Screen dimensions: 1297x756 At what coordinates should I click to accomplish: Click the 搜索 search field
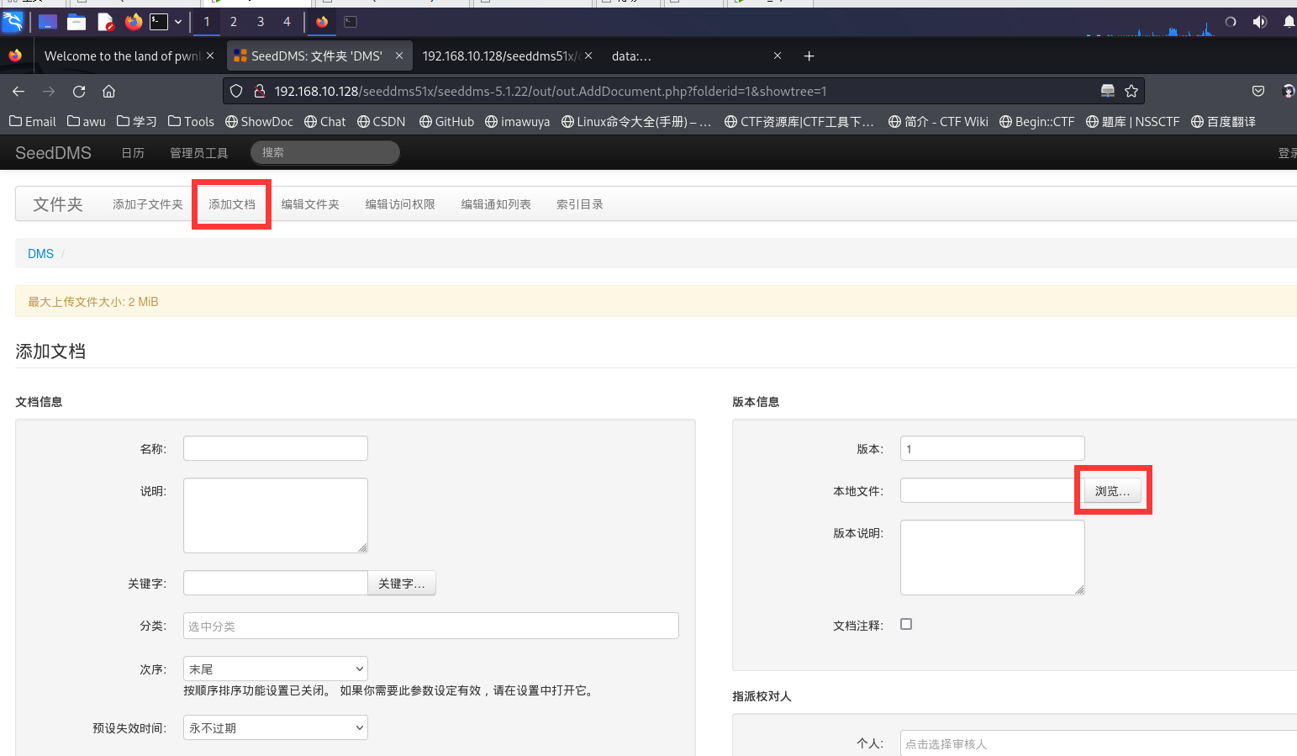pos(324,152)
